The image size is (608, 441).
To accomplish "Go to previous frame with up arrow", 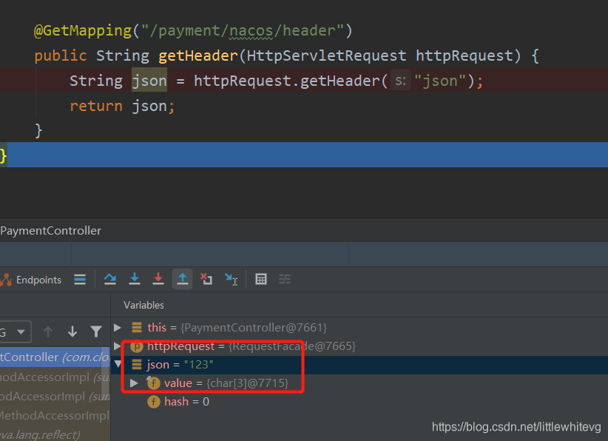I will tap(48, 331).
